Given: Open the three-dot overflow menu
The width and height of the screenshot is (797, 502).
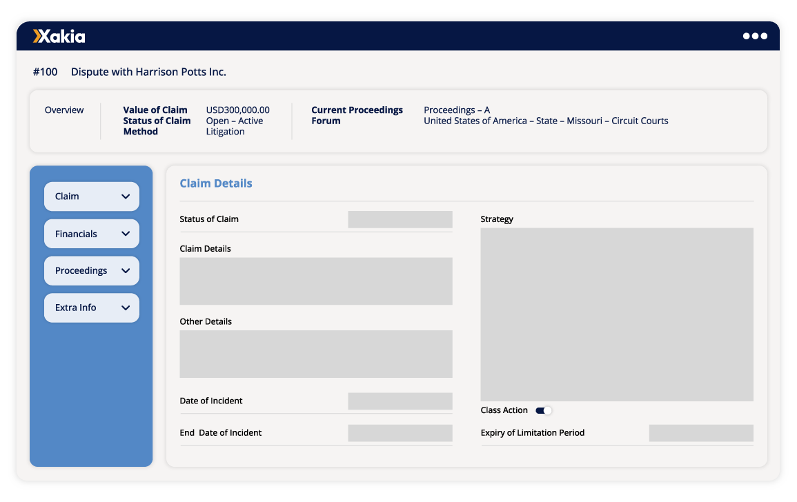Looking at the screenshot, I should point(756,36).
